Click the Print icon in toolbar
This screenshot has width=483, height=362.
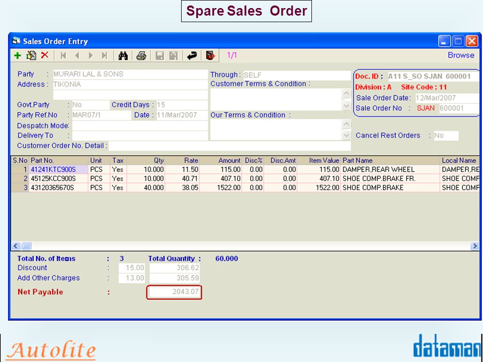click(x=141, y=56)
